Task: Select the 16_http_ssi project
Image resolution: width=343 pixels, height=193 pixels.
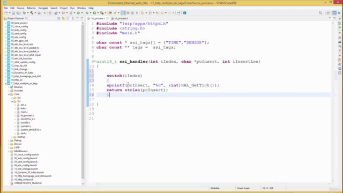Action: pyautogui.click(x=17, y=80)
